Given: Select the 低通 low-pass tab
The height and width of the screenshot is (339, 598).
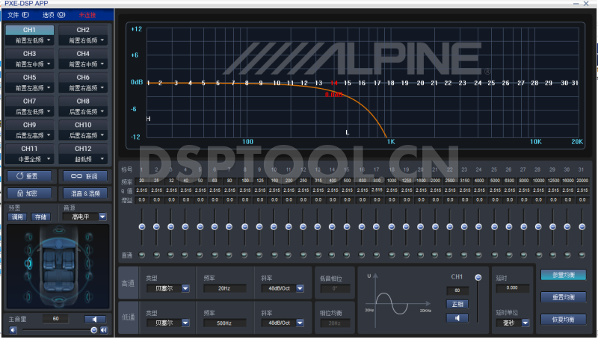Looking at the screenshot, I should (128, 317).
